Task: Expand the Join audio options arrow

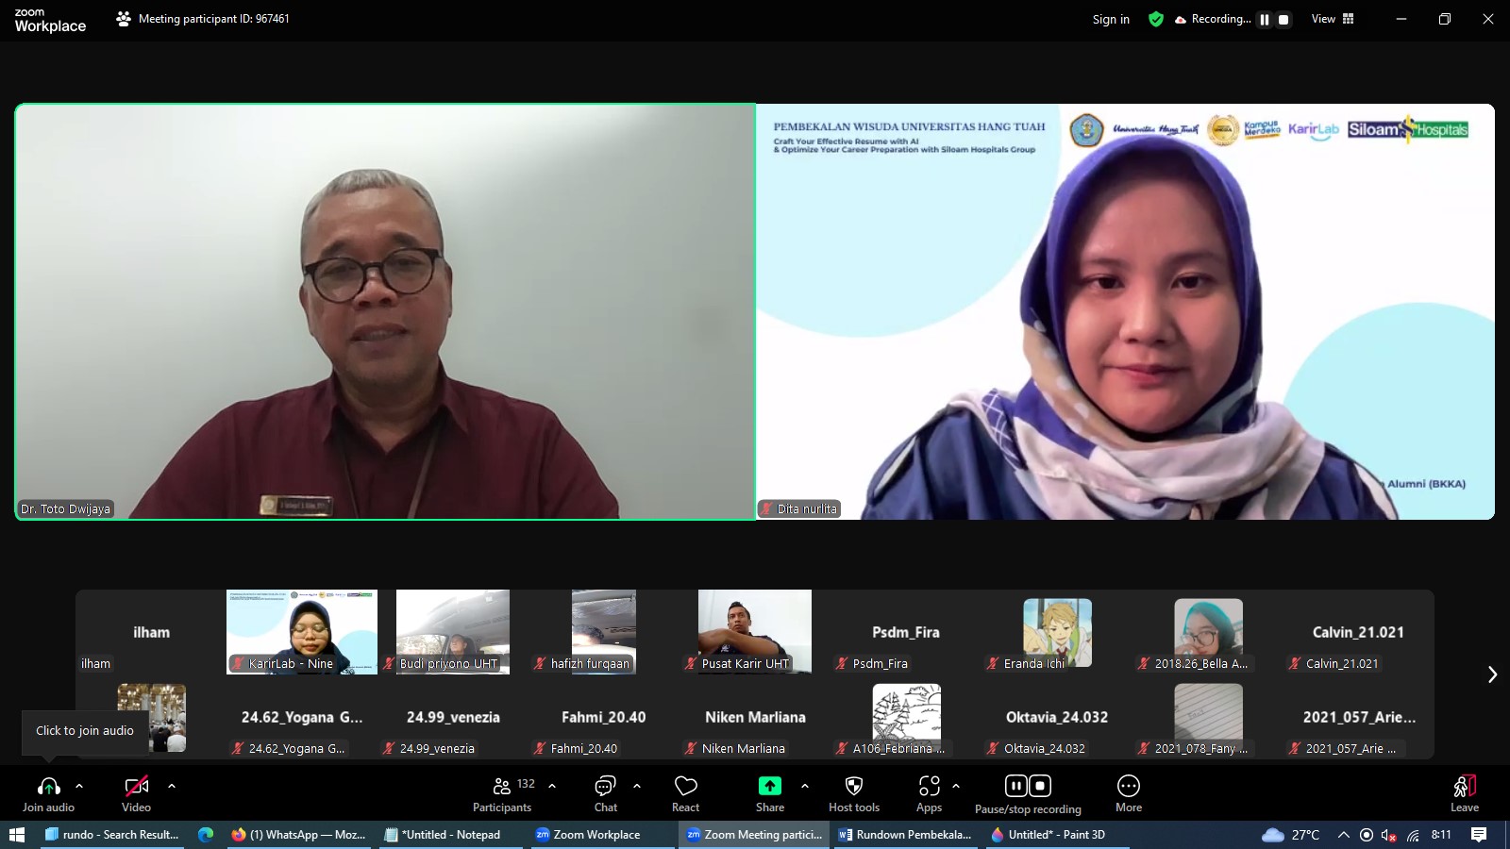Action: point(79,785)
